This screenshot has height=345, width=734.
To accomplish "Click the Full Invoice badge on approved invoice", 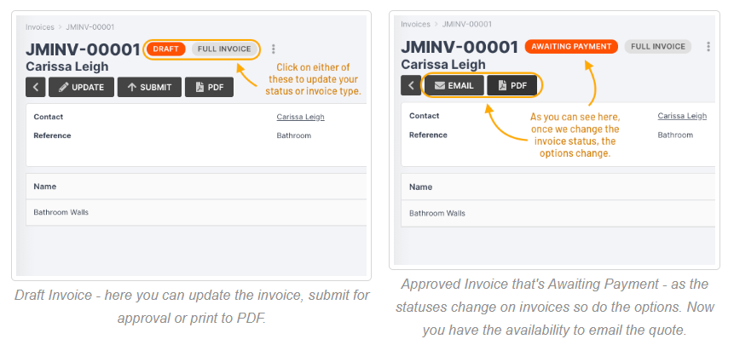I will coord(659,46).
